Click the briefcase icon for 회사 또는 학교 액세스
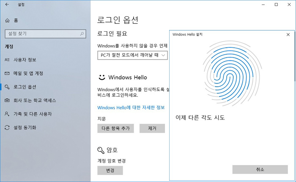 point(7,101)
